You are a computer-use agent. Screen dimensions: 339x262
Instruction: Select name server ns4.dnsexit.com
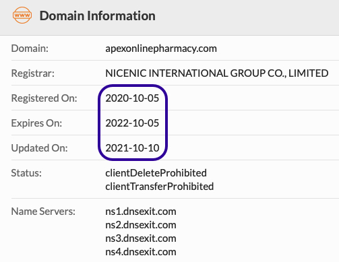(141, 252)
